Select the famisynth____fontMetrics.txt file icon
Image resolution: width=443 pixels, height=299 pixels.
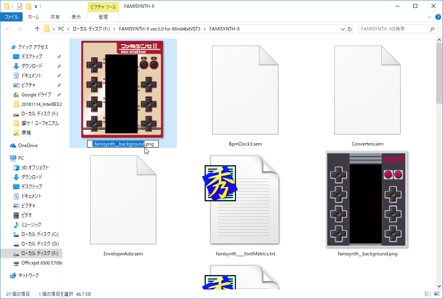point(242,199)
